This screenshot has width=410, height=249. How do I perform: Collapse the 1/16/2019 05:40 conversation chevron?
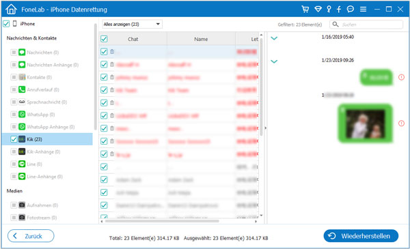click(274, 38)
